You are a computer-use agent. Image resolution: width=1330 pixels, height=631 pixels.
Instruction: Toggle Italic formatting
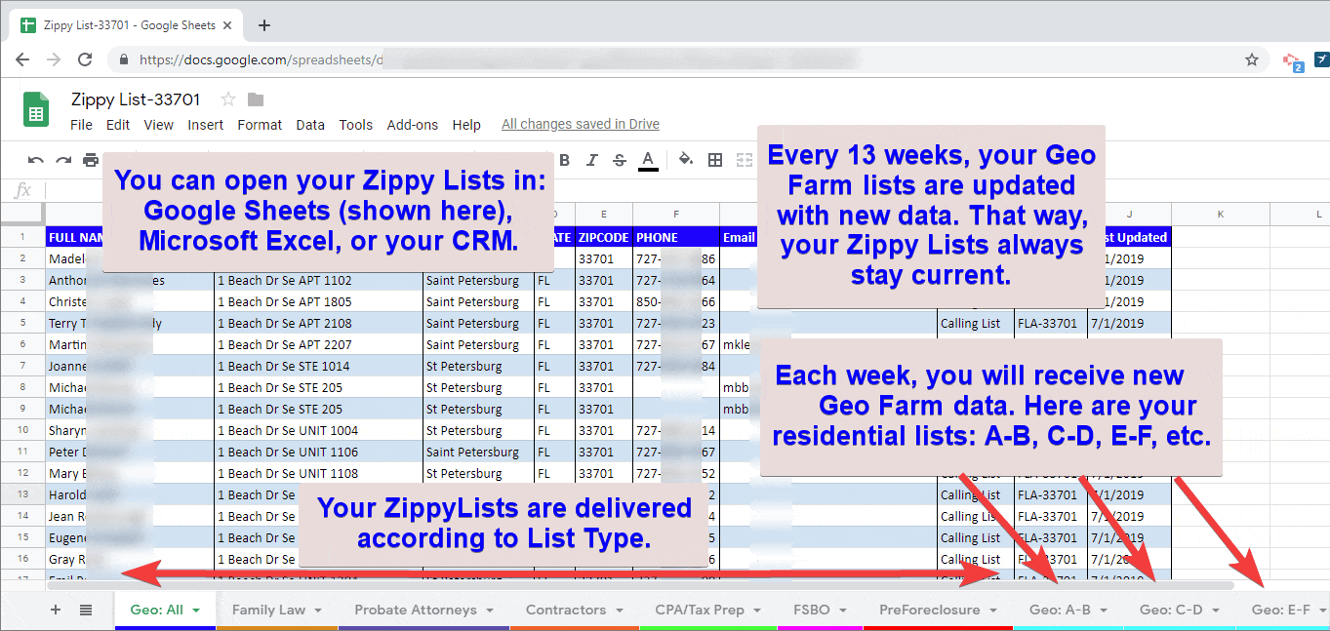point(591,160)
